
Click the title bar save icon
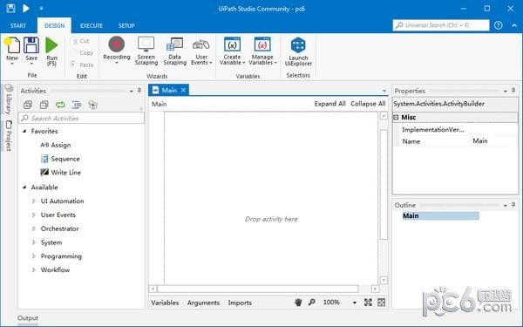click(x=10, y=9)
